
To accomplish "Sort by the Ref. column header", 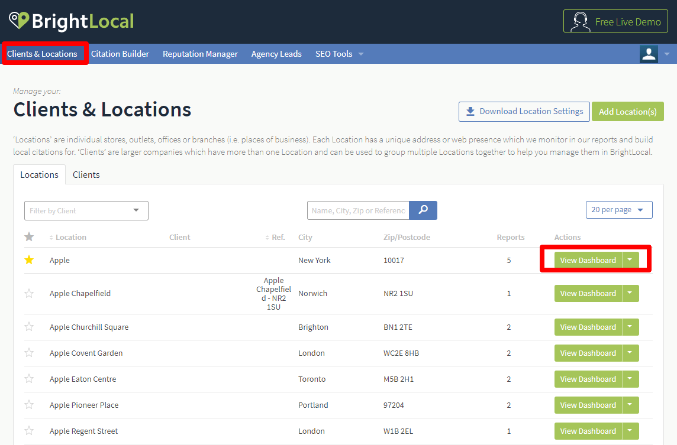I will click(x=275, y=237).
